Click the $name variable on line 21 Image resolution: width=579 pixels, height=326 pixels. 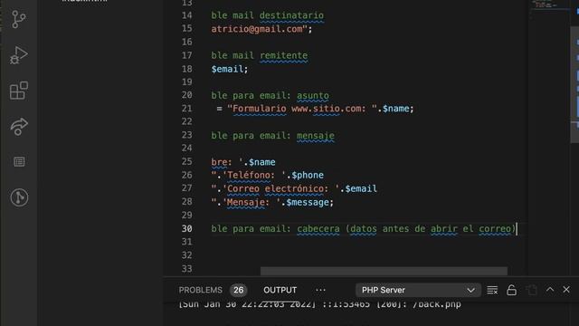point(396,109)
